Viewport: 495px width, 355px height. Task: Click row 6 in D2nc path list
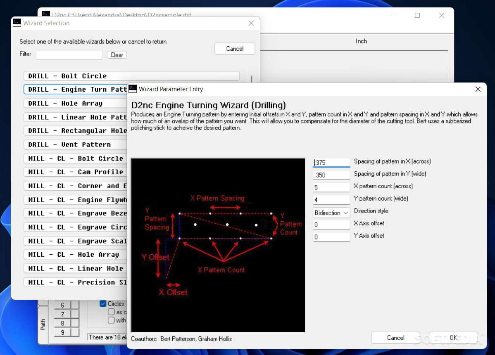[62, 305]
